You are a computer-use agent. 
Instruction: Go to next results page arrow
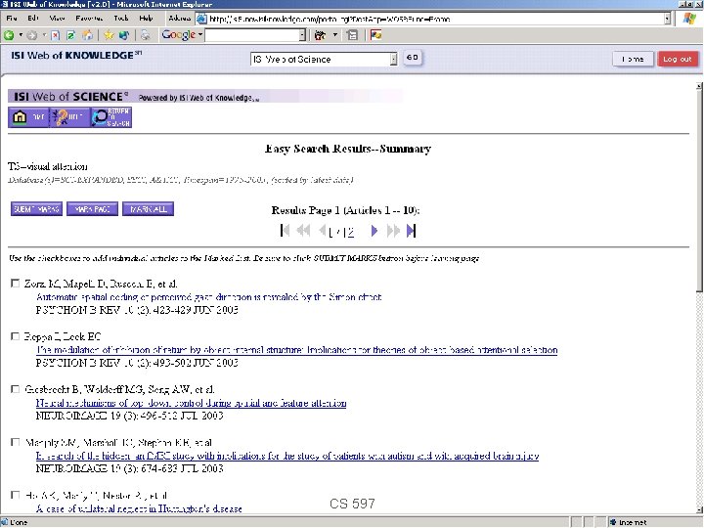[x=374, y=231]
